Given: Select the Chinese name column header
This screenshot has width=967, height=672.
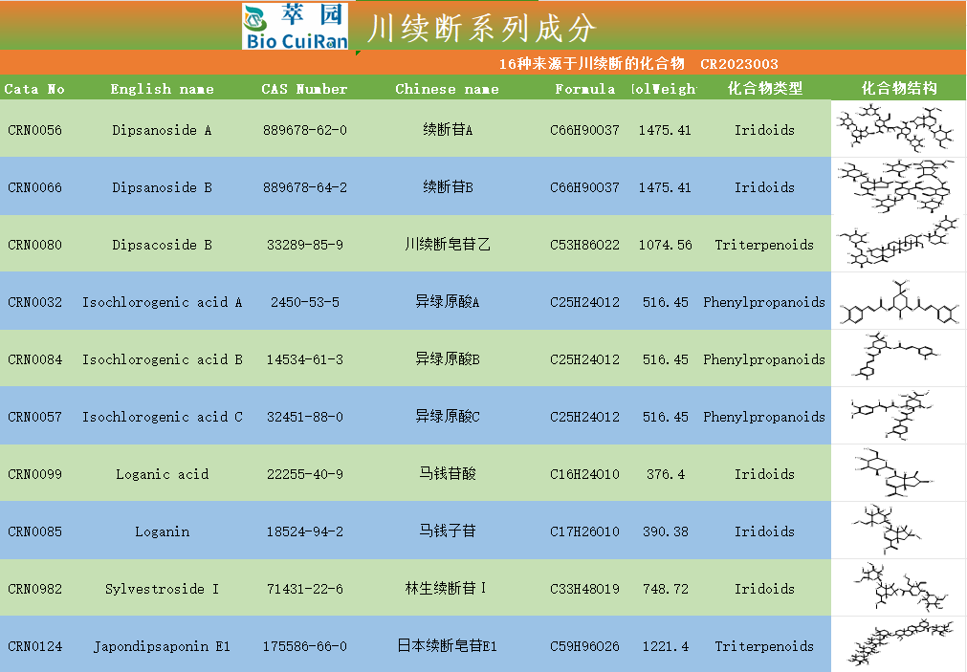Looking at the screenshot, I should coord(447,89).
